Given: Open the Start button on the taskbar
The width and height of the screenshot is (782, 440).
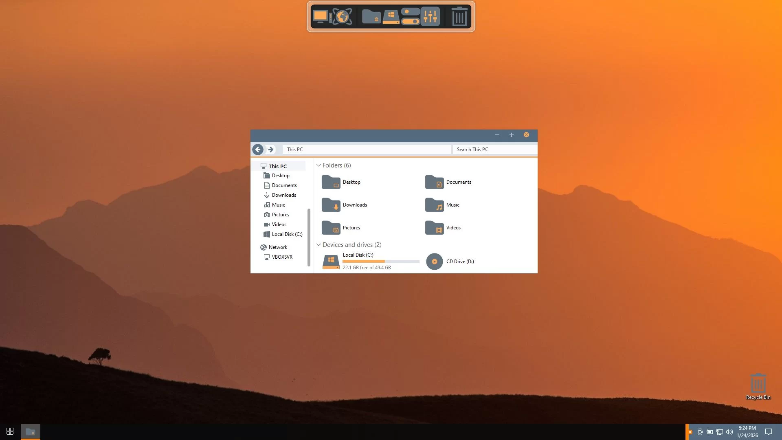Looking at the screenshot, I should tap(10, 431).
